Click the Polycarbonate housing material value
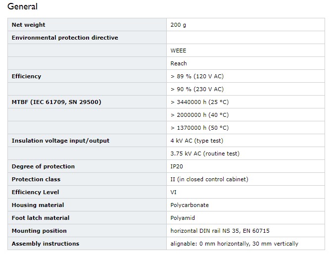The height and width of the screenshot is (258, 332). [x=190, y=205]
